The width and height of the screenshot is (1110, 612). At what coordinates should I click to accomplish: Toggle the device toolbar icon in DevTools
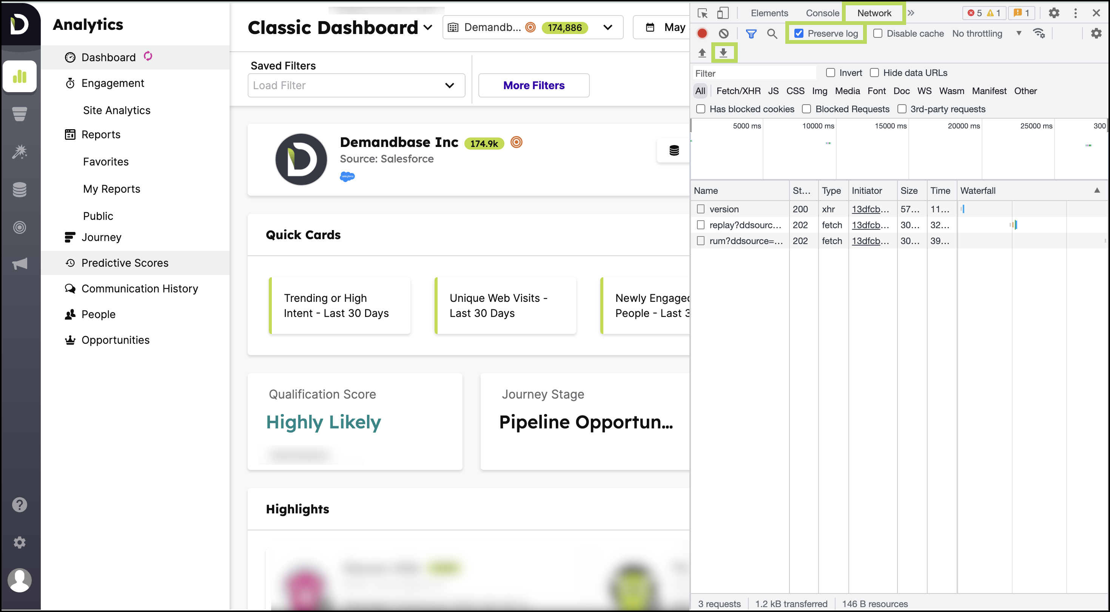click(723, 13)
